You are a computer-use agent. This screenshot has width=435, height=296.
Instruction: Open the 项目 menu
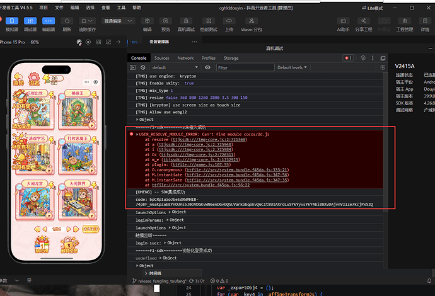click(43, 8)
